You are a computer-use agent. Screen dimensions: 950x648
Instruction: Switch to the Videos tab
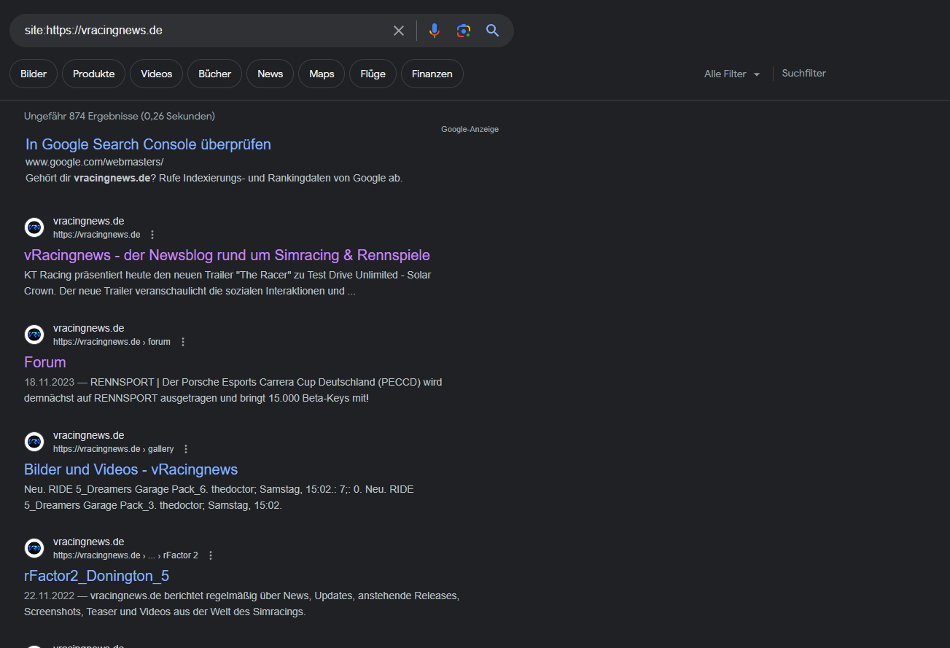(157, 74)
